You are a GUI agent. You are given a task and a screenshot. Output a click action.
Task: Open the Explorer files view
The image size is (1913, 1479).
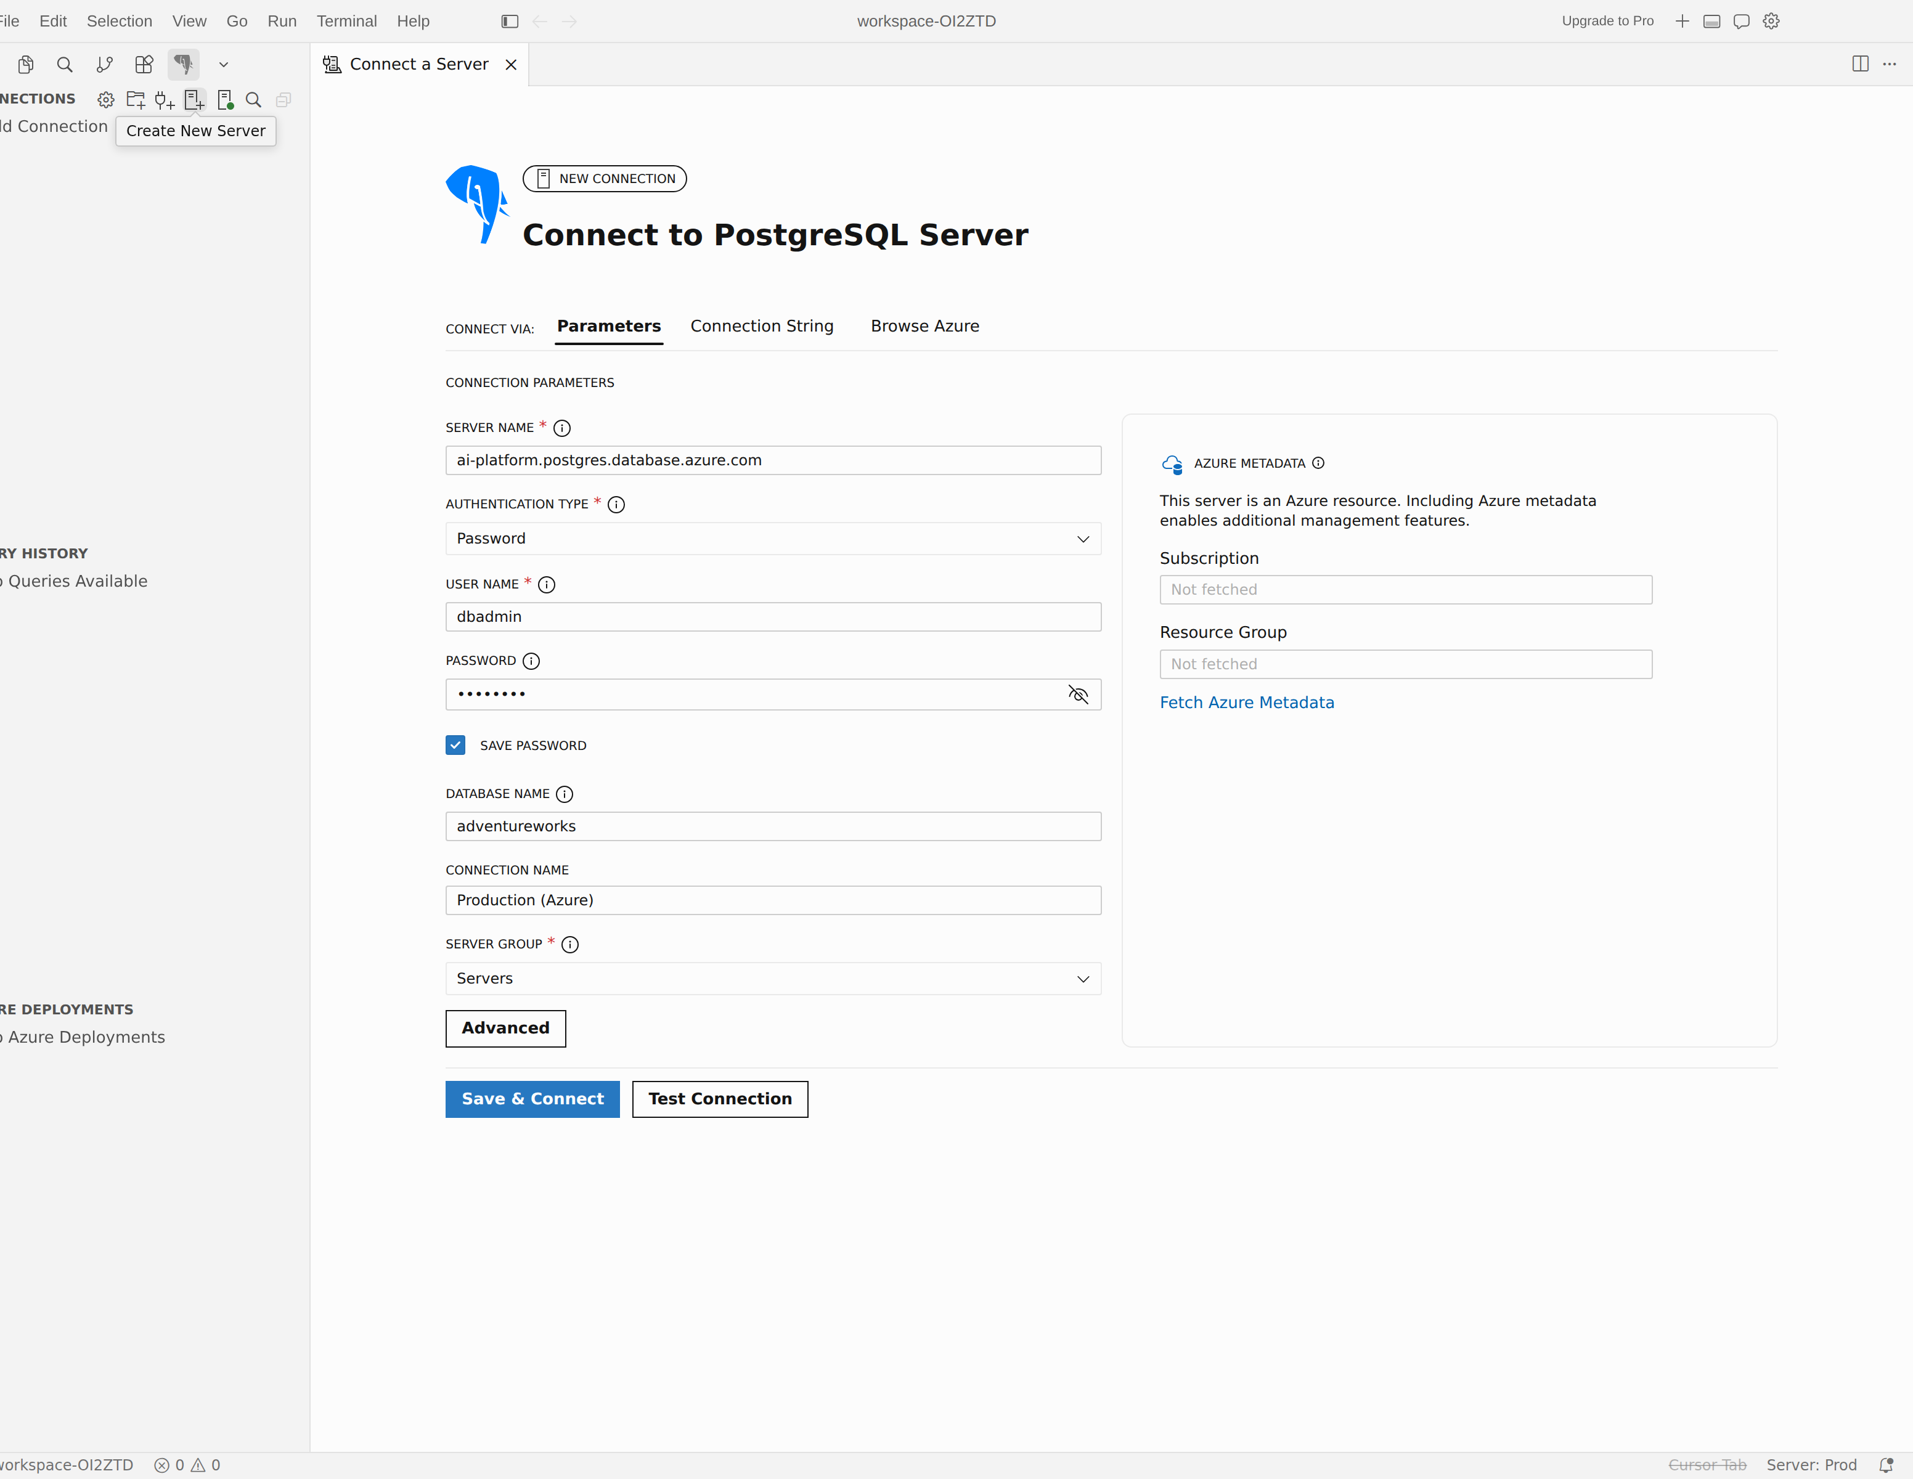click(x=25, y=64)
